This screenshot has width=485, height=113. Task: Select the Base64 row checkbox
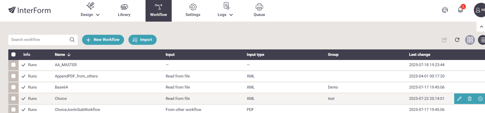tap(13, 87)
